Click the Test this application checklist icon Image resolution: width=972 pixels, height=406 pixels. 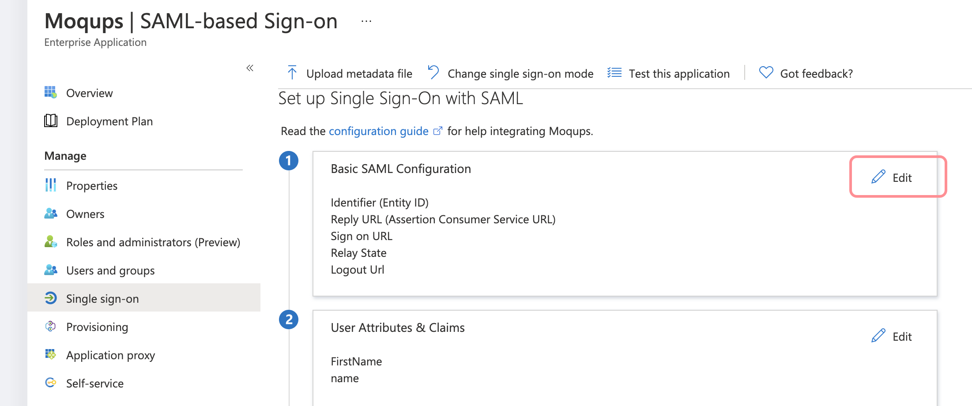point(614,72)
